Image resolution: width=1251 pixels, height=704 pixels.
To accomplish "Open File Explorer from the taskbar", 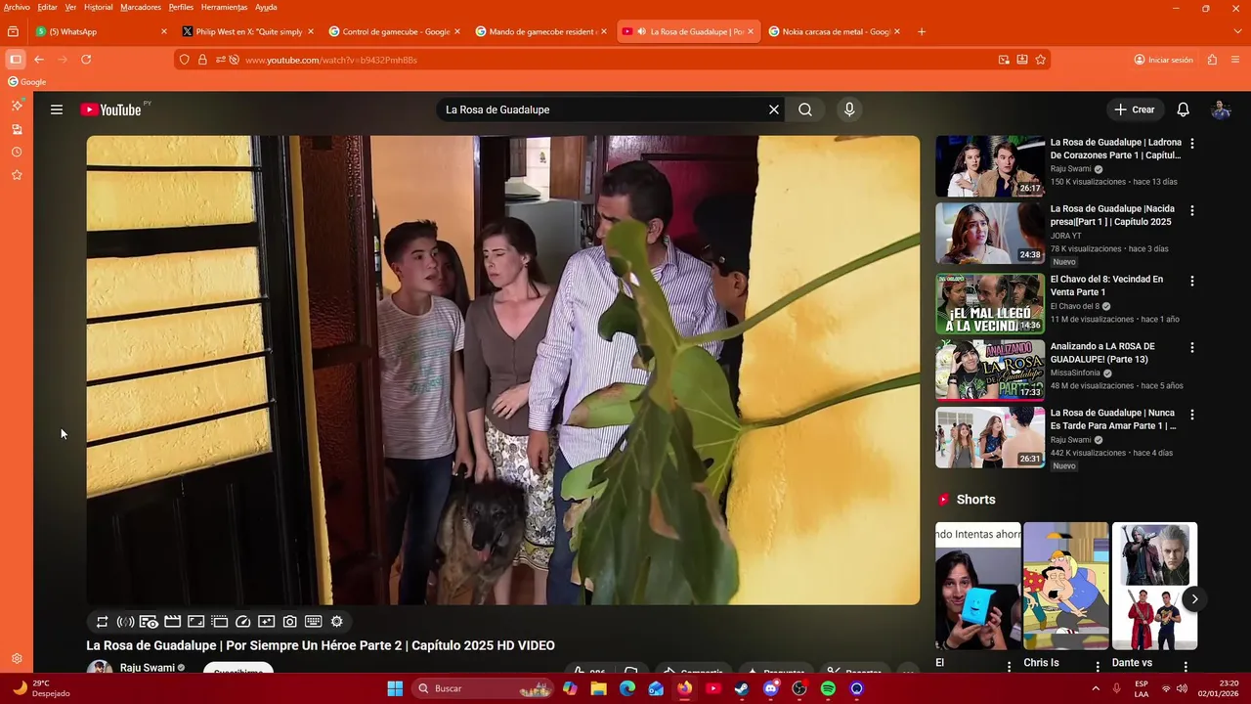I will pyautogui.click(x=599, y=688).
